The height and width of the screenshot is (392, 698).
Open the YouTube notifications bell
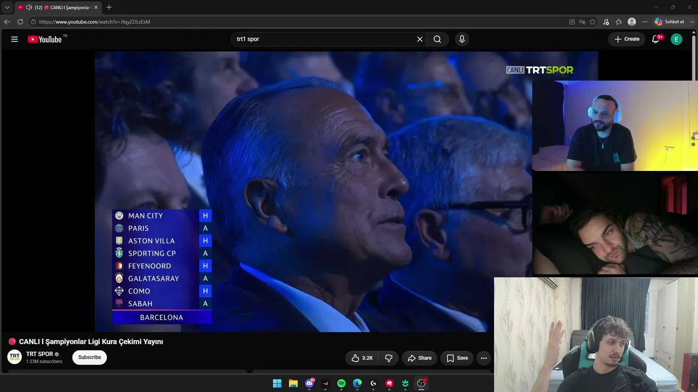click(x=656, y=39)
